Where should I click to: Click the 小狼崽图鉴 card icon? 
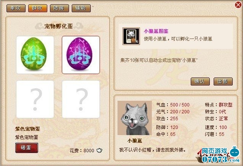[x=131, y=36]
